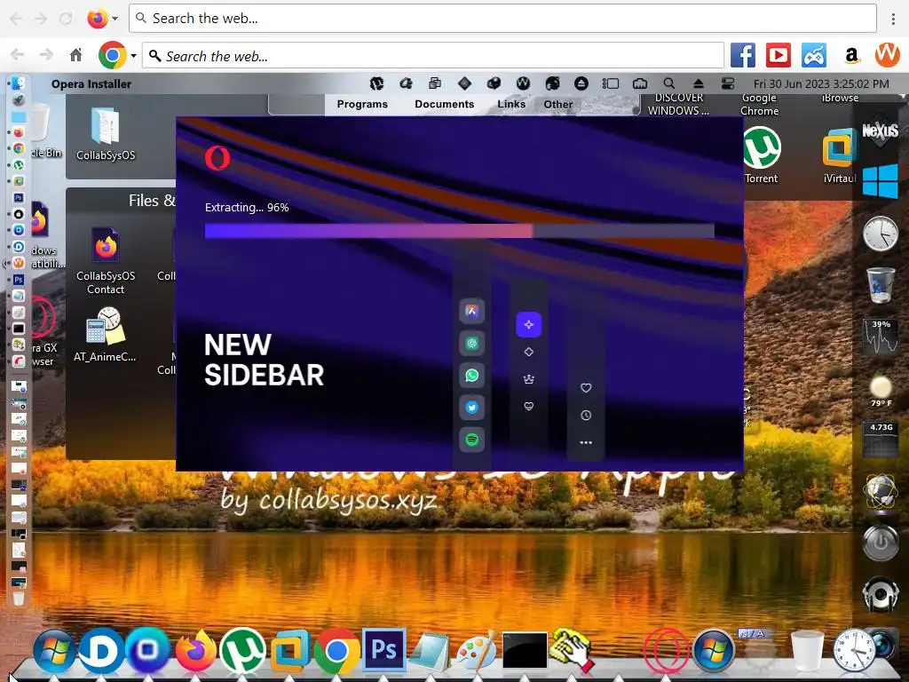Select the Links tab
This screenshot has height=682, width=909.
click(x=511, y=105)
